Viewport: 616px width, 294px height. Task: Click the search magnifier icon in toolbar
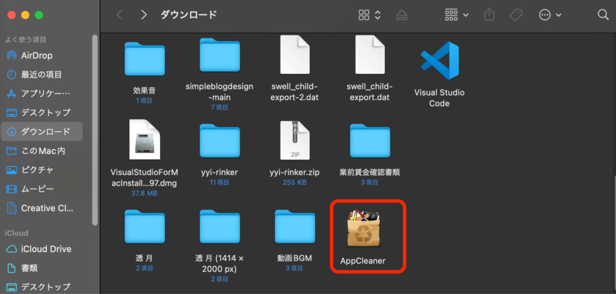pyautogui.click(x=602, y=15)
